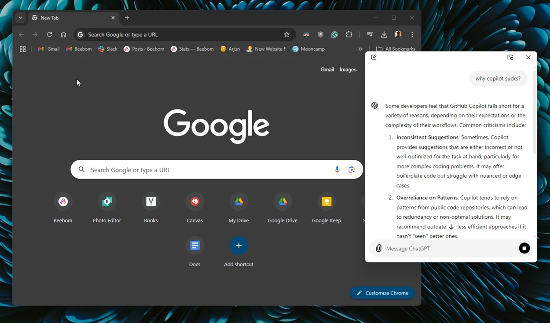Reload the page with the refresh icon

[49, 34]
